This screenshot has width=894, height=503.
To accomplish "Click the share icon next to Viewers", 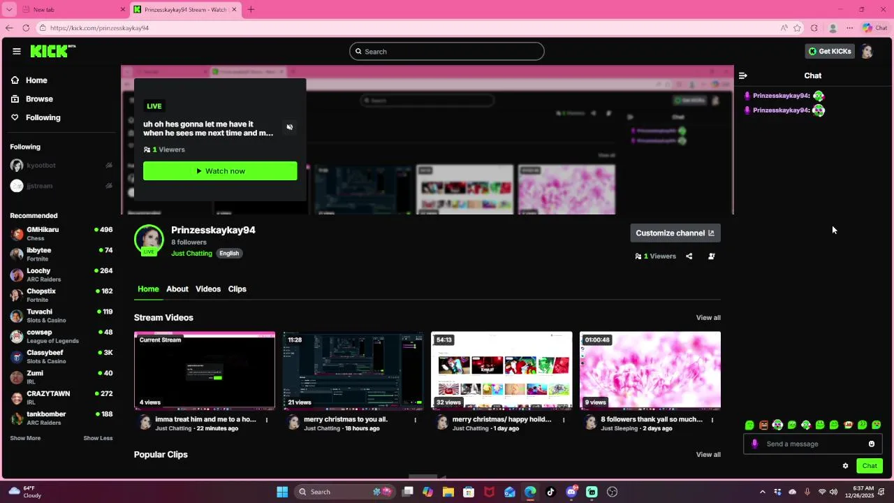I will [x=689, y=256].
